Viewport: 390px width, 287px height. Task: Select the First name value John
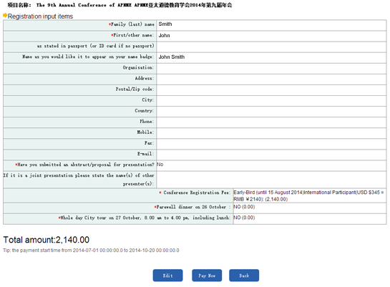[x=164, y=35]
